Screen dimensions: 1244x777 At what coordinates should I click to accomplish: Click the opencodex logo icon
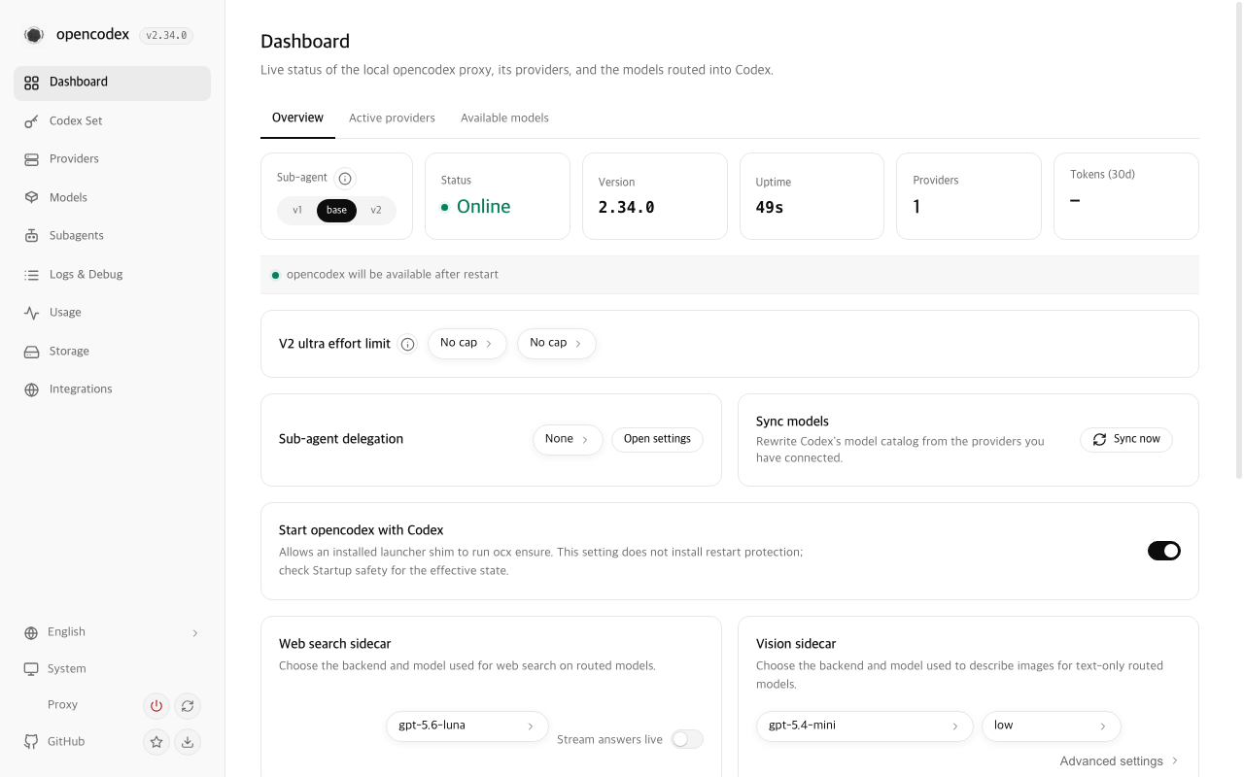(34, 35)
